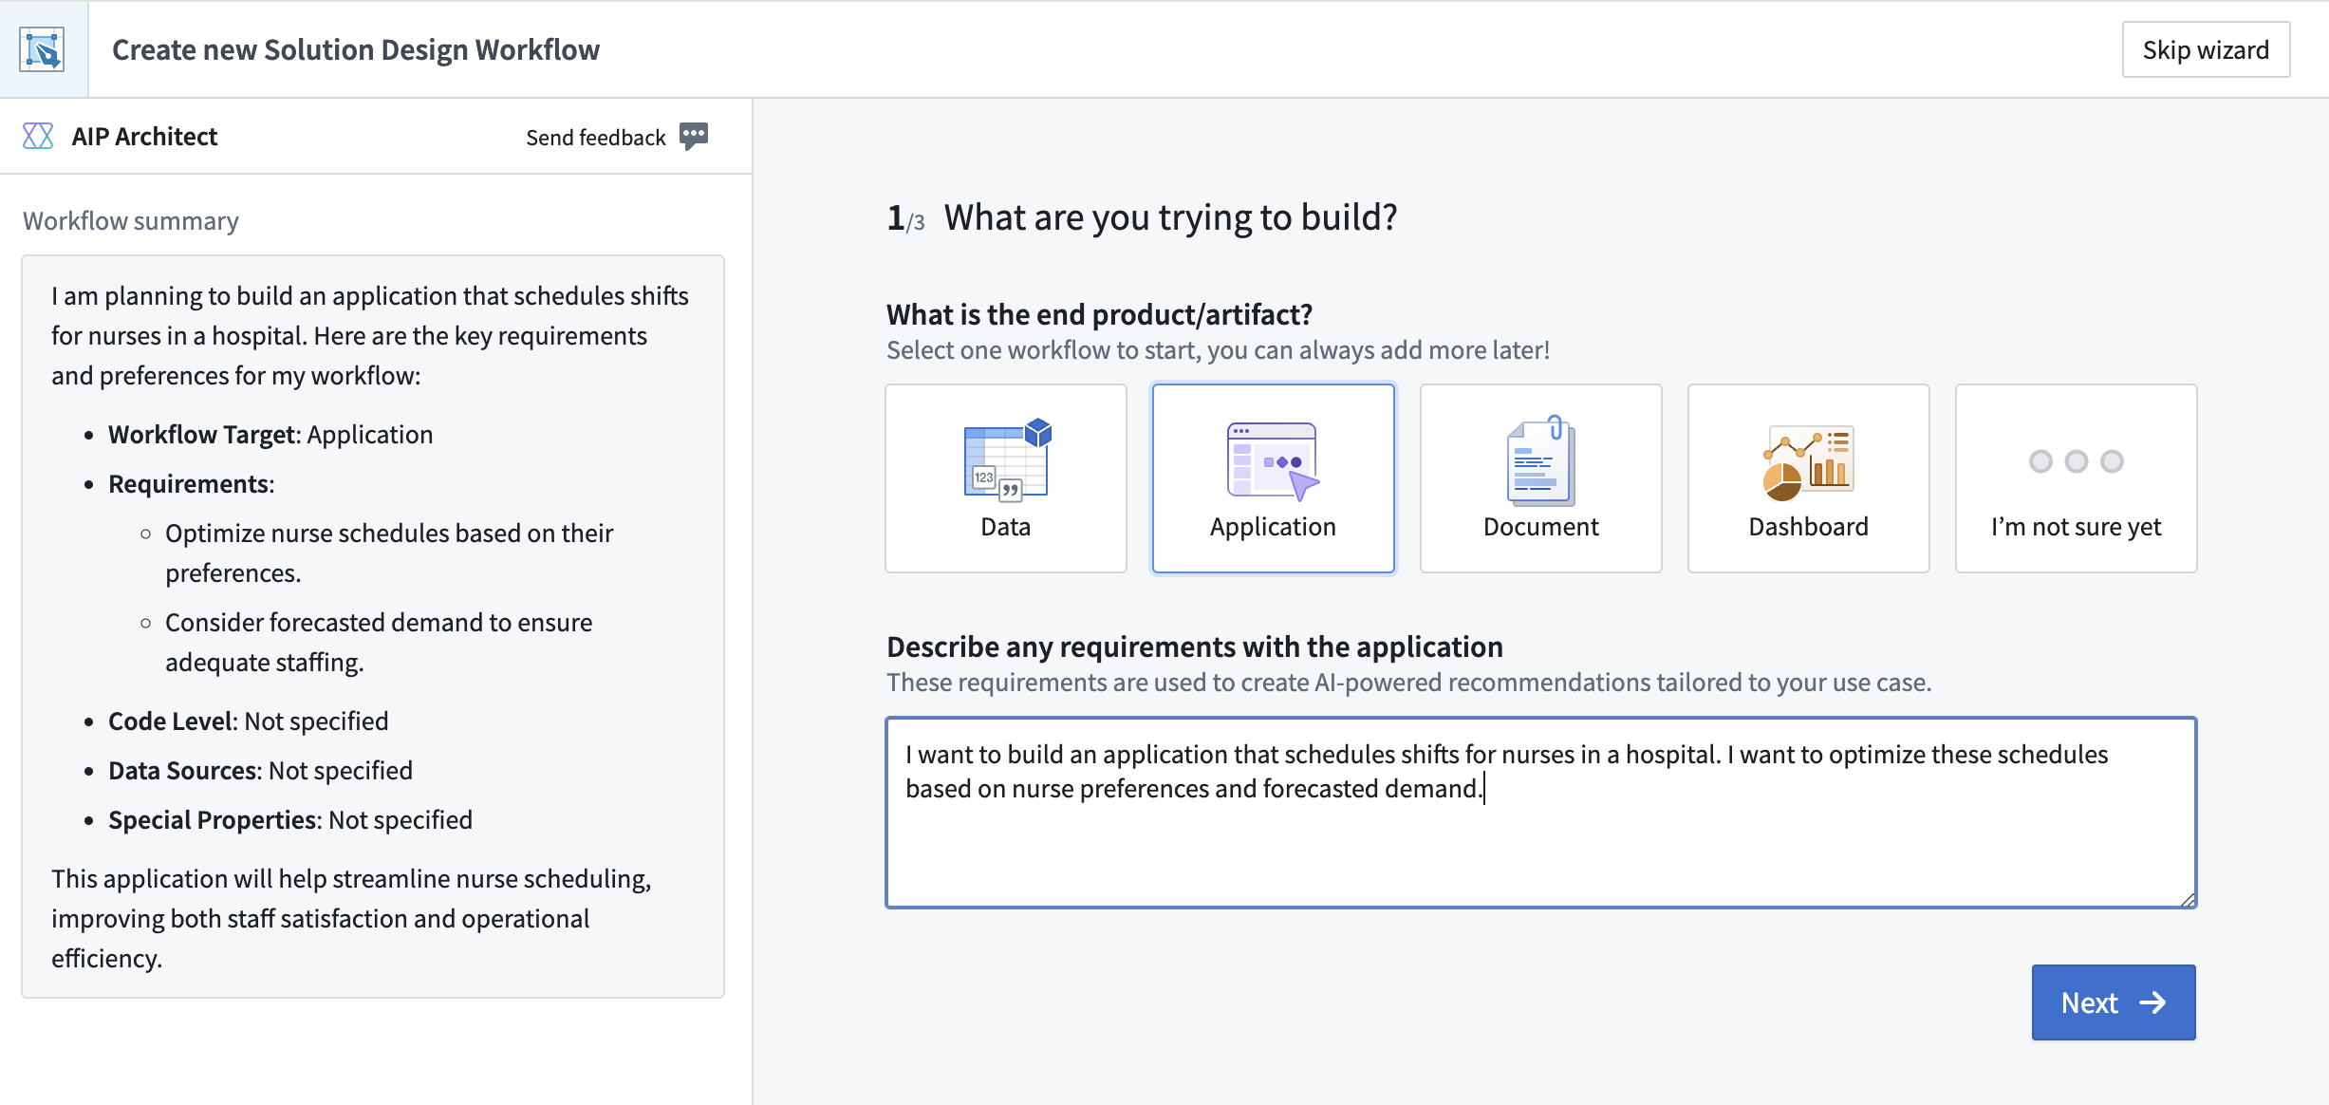Click the text area resize handle

point(2187,899)
